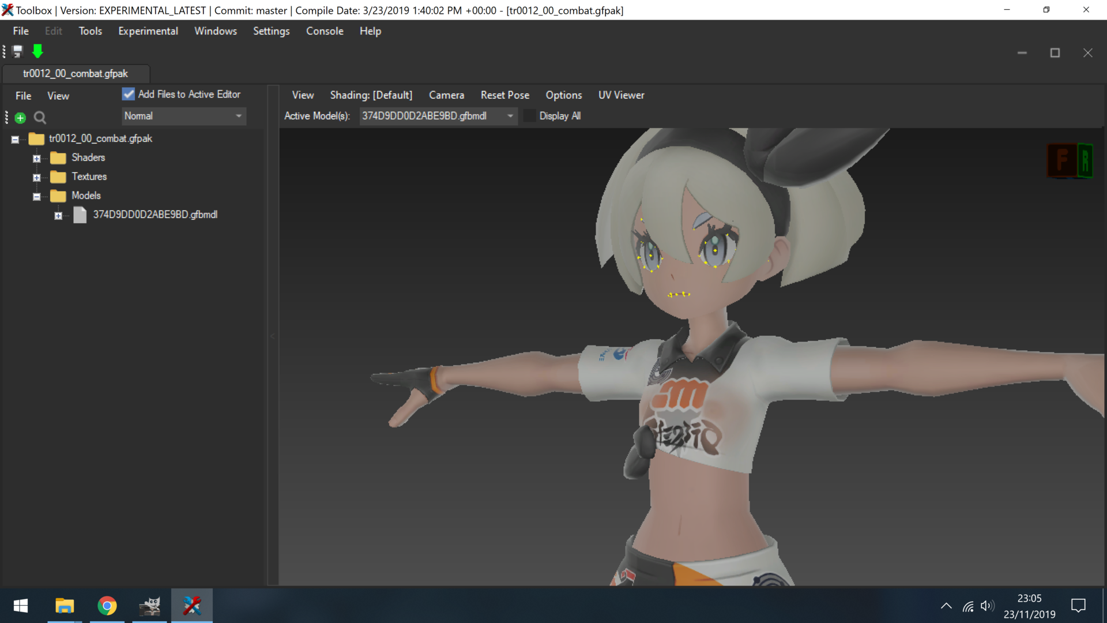Screen dimensions: 1107x623
Task: Expand the Shaders folder node
Action: coord(36,158)
